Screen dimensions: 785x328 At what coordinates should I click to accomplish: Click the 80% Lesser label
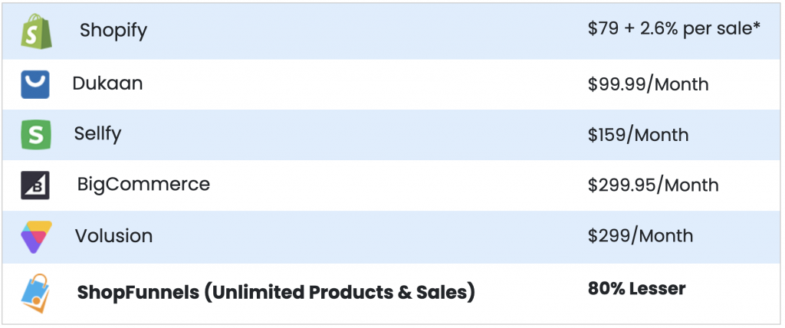coord(637,289)
